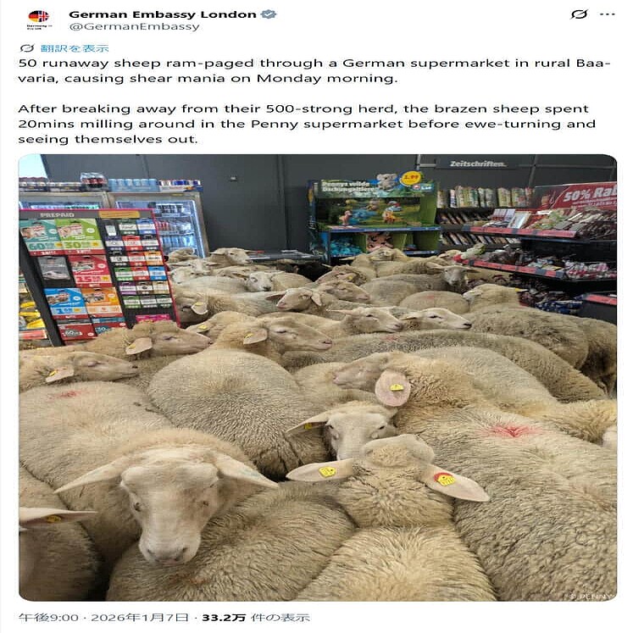Click the 件の表示 views label
The image size is (633, 633).
(280, 618)
